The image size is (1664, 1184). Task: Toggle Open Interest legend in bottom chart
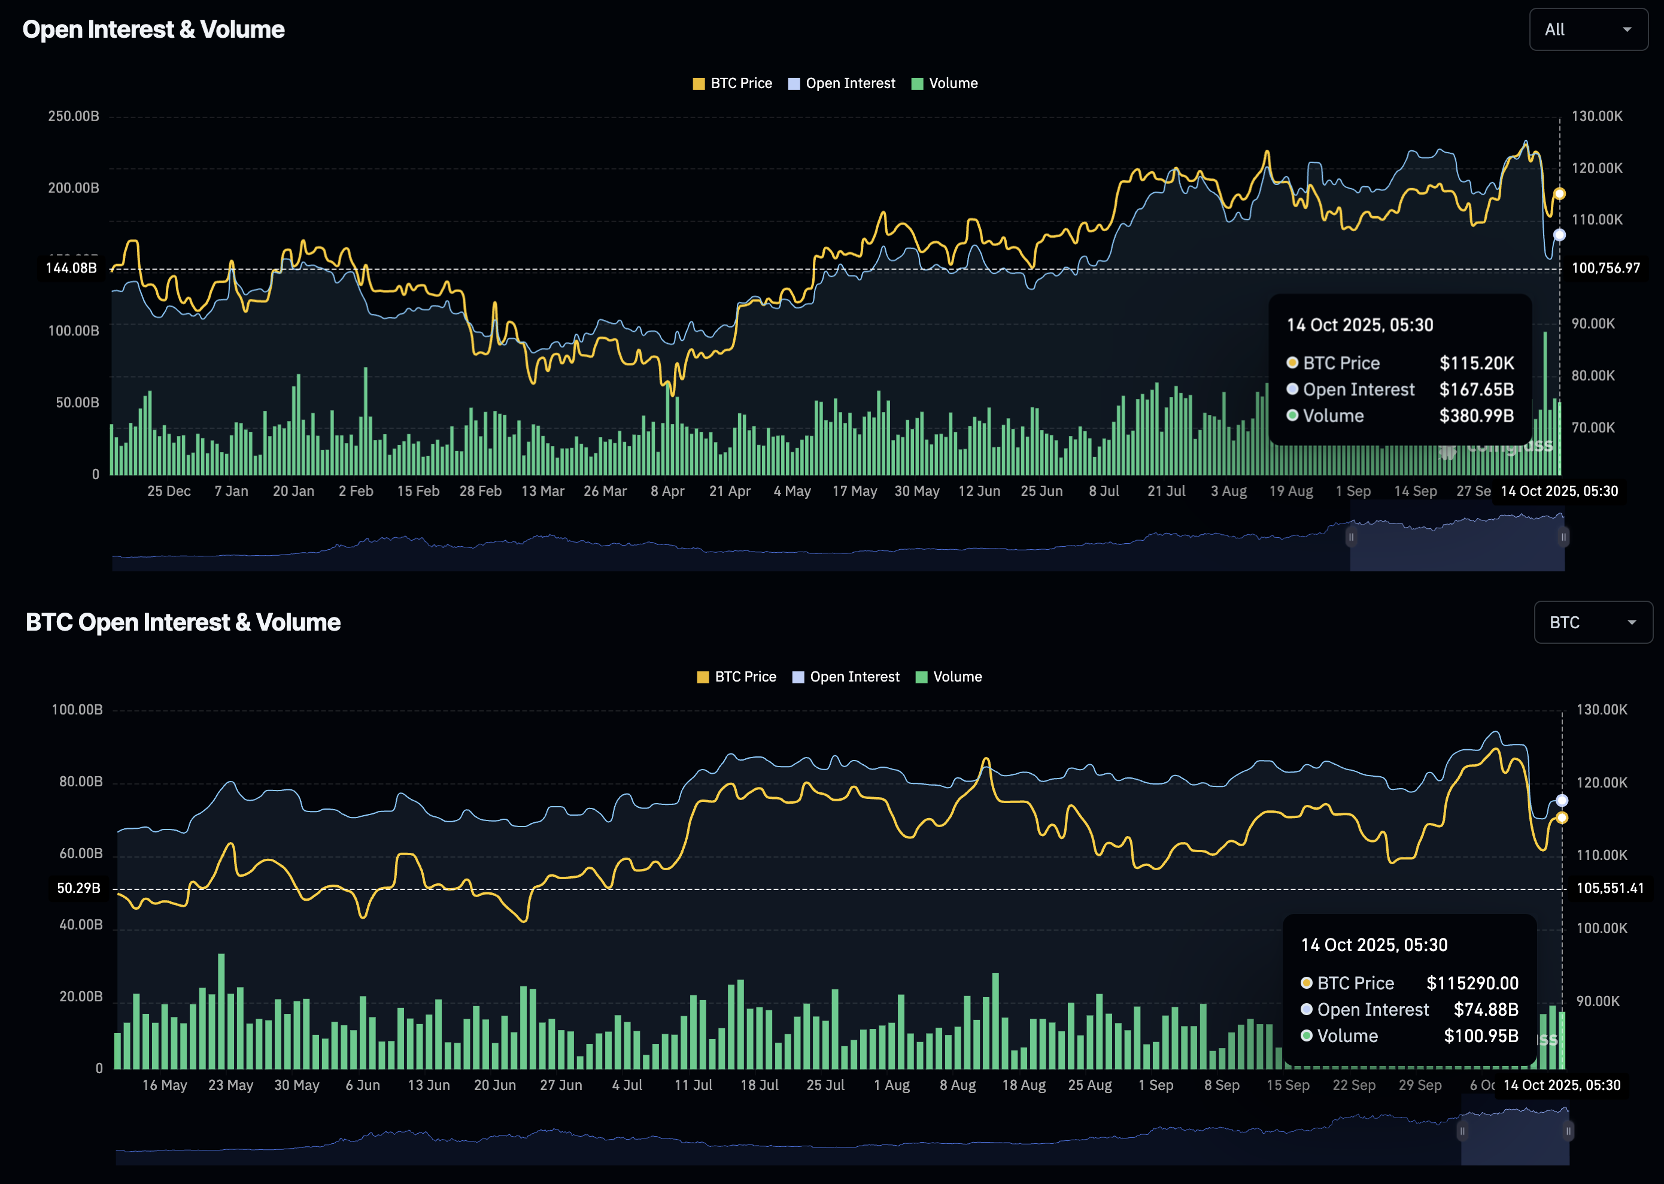click(x=854, y=677)
